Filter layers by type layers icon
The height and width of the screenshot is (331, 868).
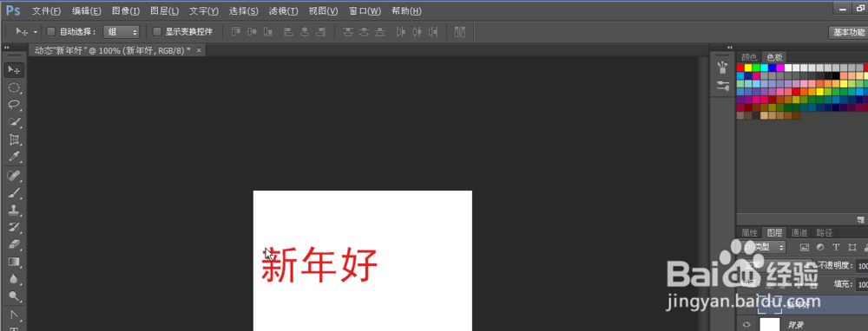[836, 247]
